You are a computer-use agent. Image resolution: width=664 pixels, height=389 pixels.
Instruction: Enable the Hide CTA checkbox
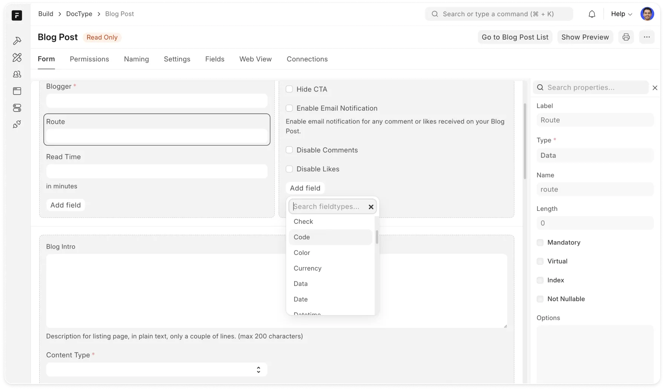(x=289, y=89)
